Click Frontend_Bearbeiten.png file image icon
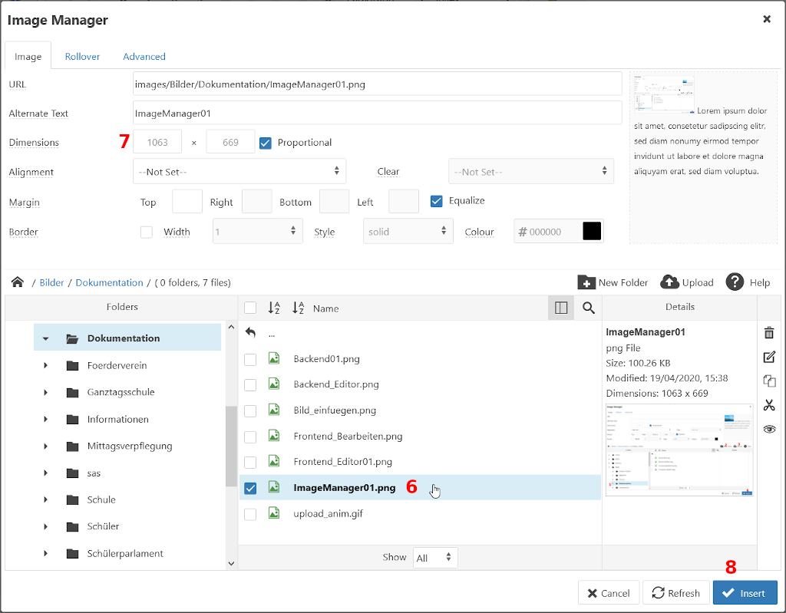Image resolution: width=786 pixels, height=613 pixels. [x=274, y=436]
